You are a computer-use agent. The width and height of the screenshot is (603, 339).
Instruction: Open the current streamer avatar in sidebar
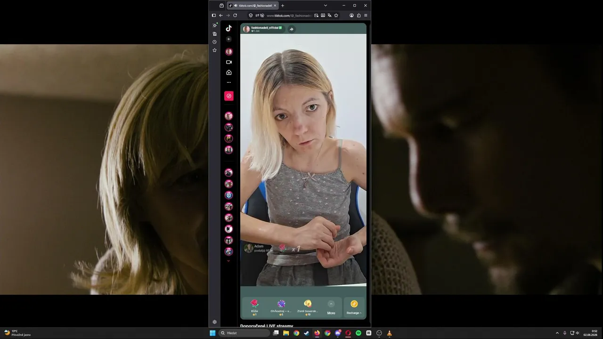coord(229,51)
